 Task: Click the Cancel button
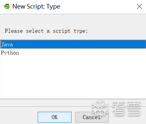tap(92, 117)
